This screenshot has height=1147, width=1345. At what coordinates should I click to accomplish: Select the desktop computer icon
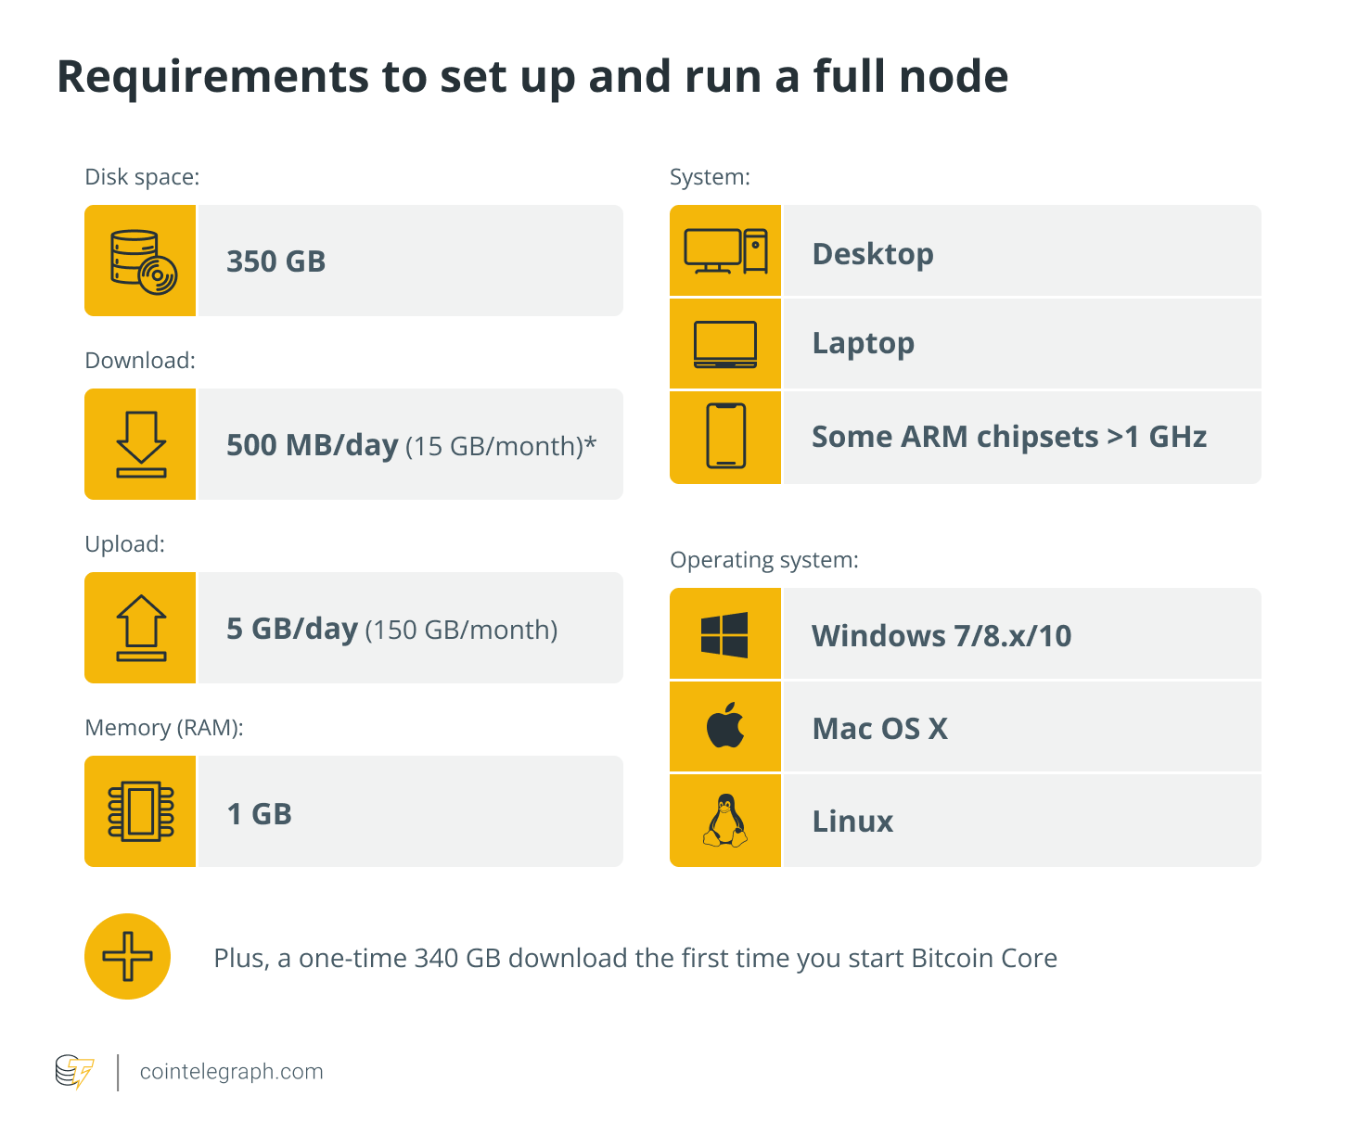pyautogui.click(x=725, y=251)
